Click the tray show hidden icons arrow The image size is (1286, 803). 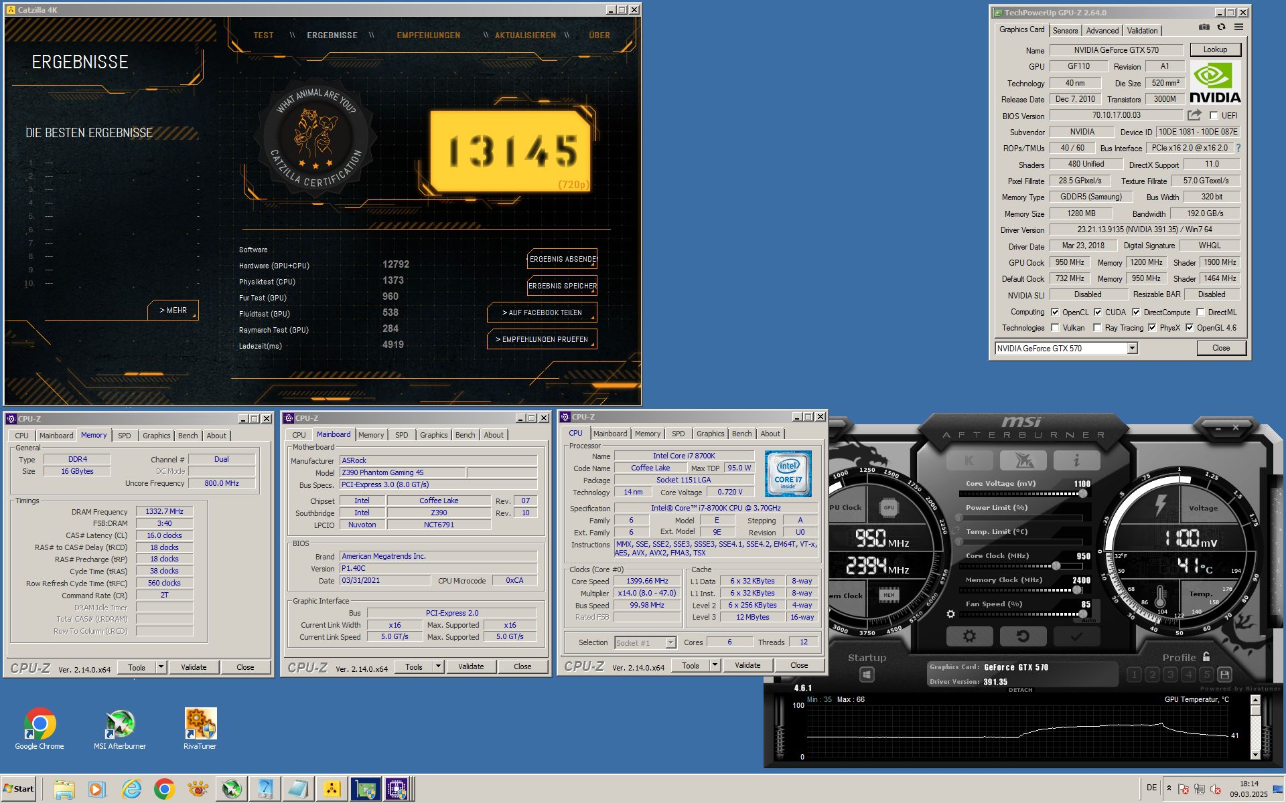coord(1169,788)
